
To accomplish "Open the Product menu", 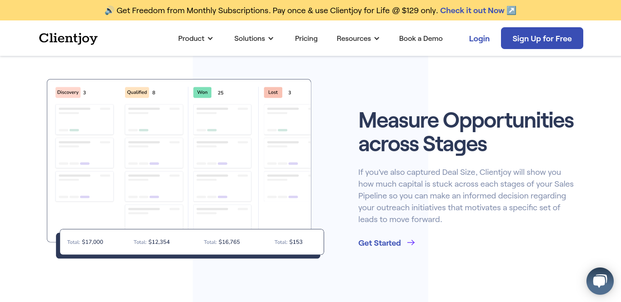I will pos(195,39).
